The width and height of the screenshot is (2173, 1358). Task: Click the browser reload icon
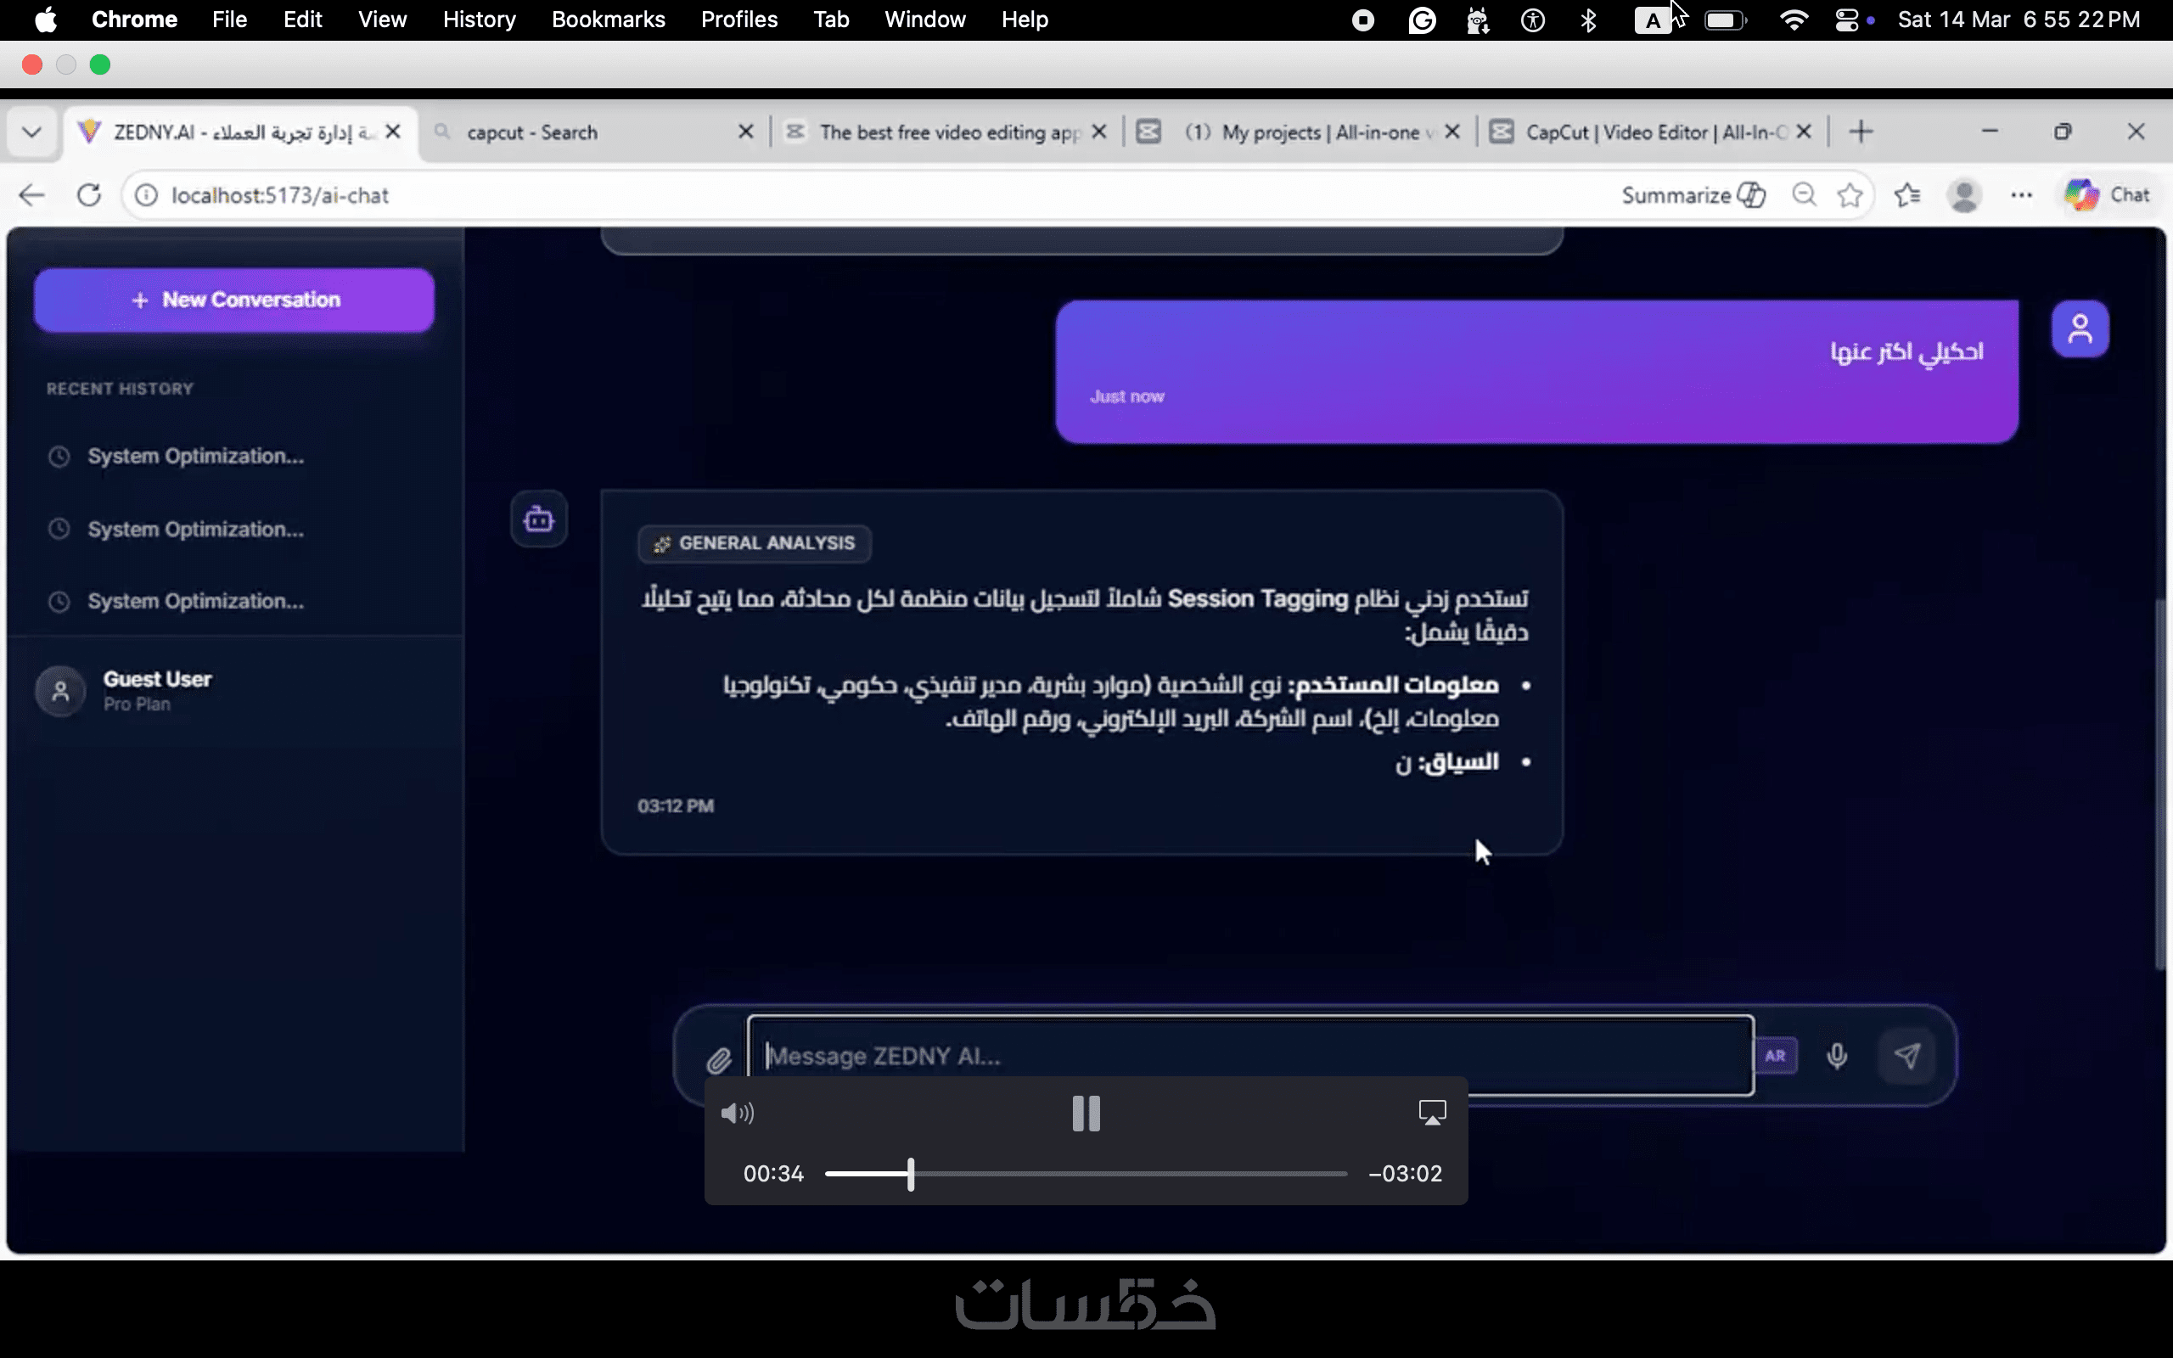(x=89, y=195)
